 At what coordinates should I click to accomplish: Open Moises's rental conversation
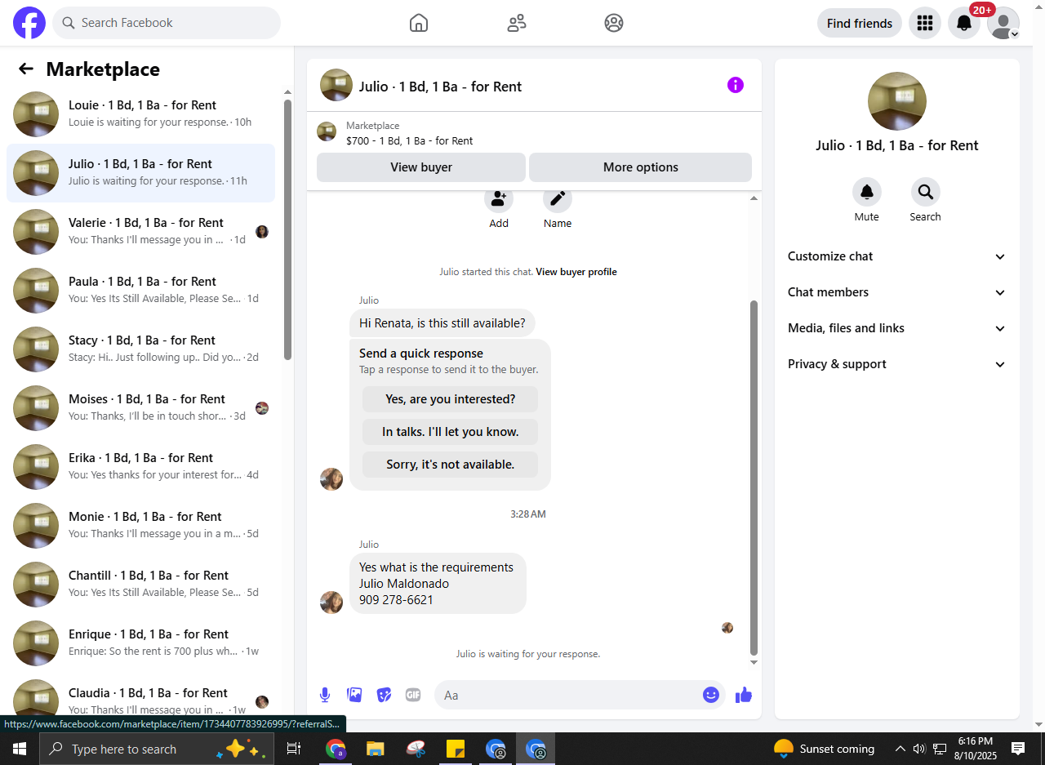(140, 408)
